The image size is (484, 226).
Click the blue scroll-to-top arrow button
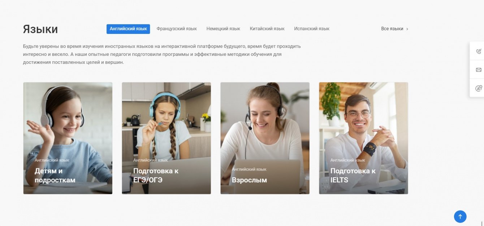tap(460, 217)
